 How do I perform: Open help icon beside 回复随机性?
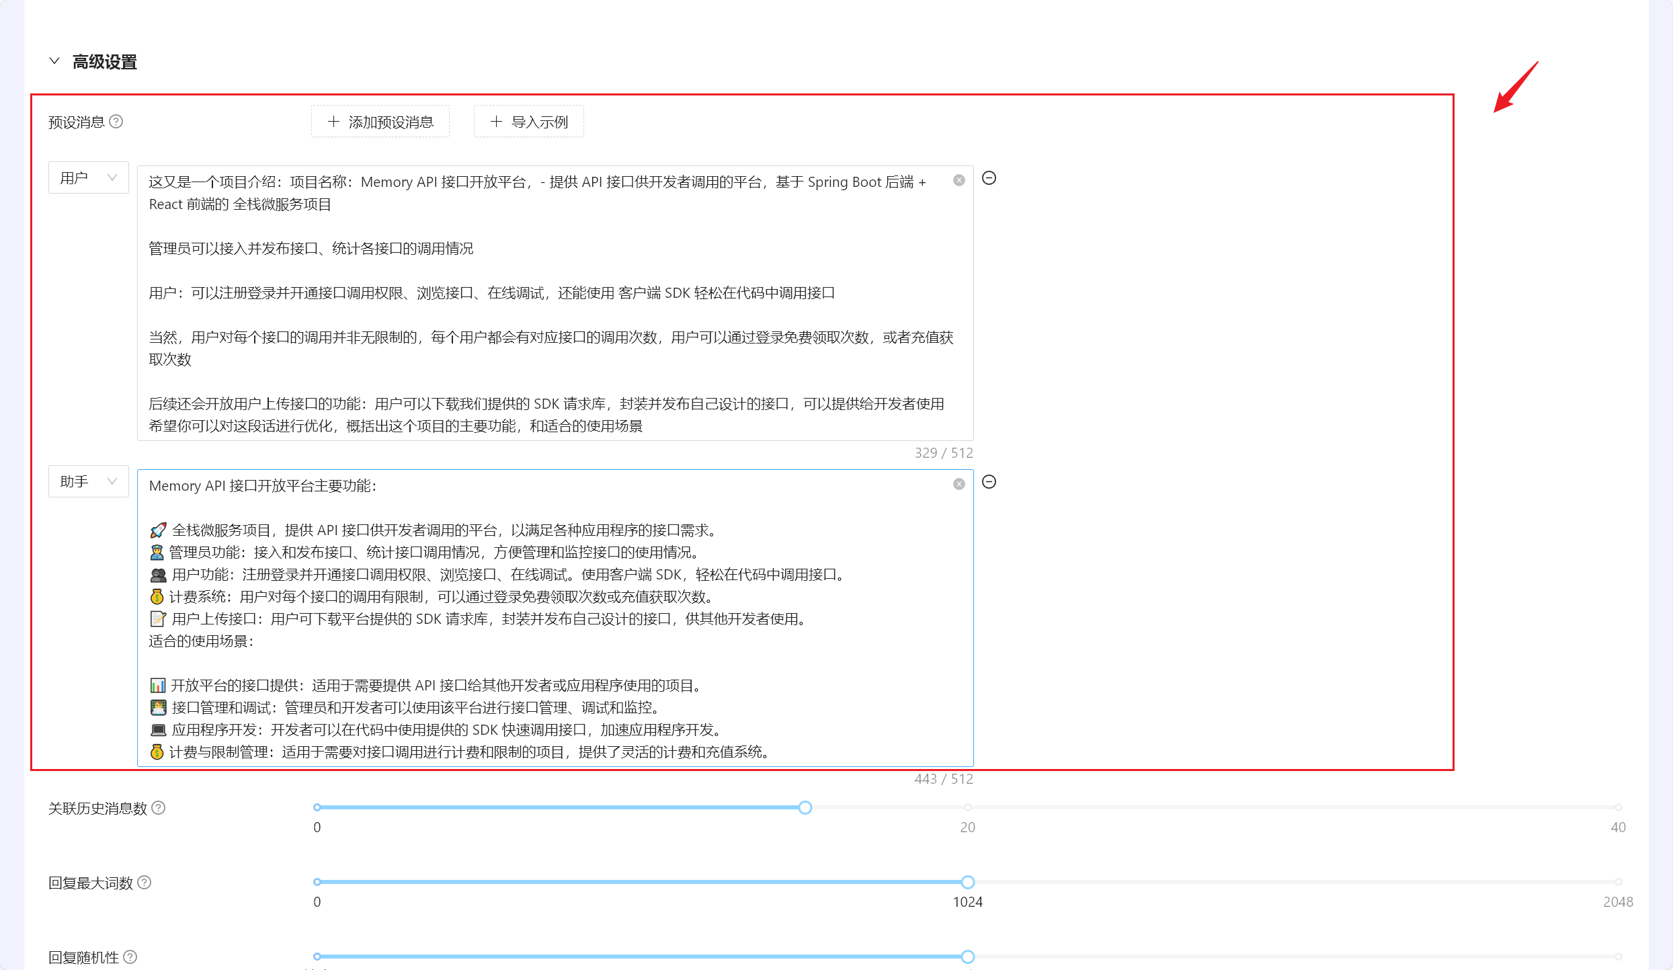tap(130, 957)
